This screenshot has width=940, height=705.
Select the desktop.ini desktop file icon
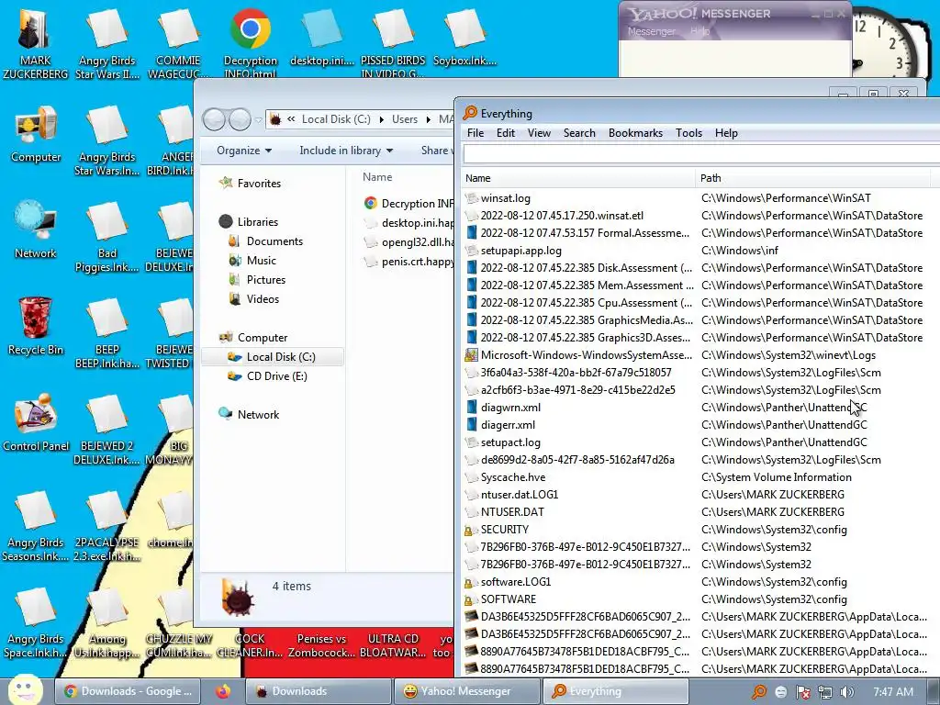(x=322, y=37)
